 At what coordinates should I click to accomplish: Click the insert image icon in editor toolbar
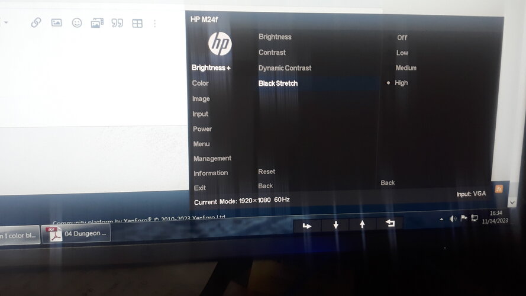coord(56,22)
